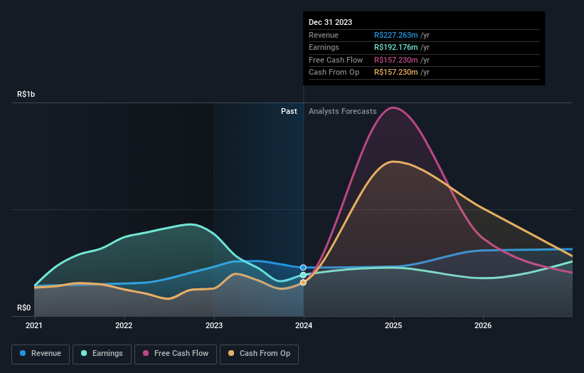Toggle the Cash From Op legend button
Screen dimensions: 584x373
point(259,354)
